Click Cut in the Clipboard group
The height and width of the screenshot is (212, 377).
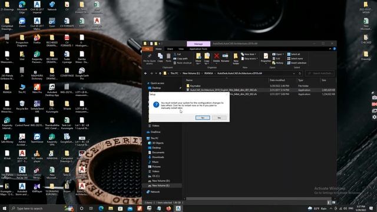coord(177,54)
